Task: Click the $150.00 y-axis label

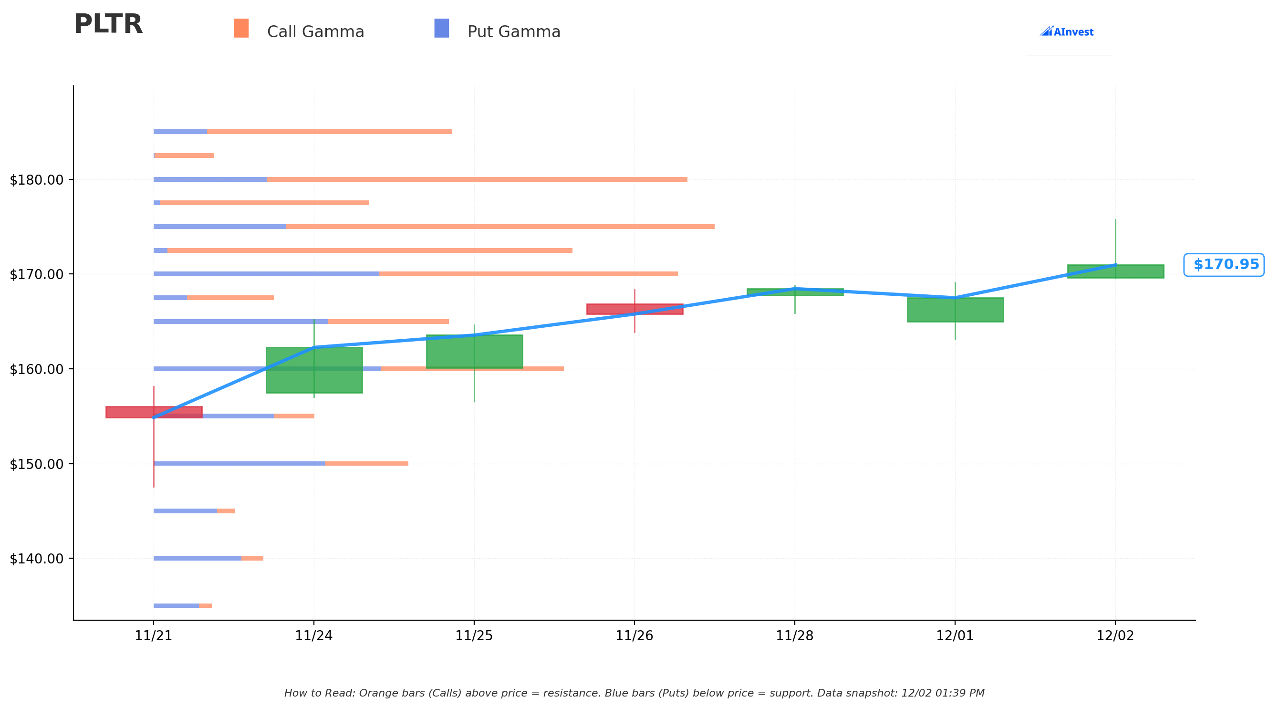Action: 37,464
